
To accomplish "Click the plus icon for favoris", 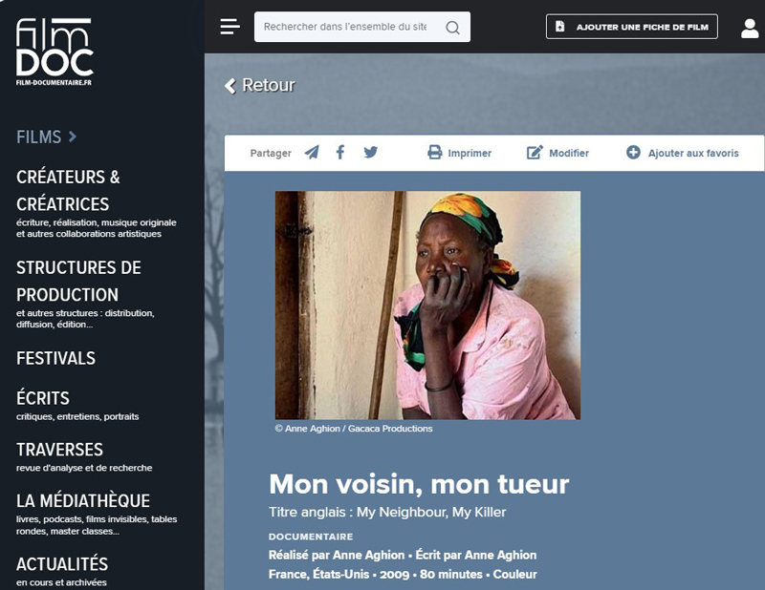I will point(633,153).
